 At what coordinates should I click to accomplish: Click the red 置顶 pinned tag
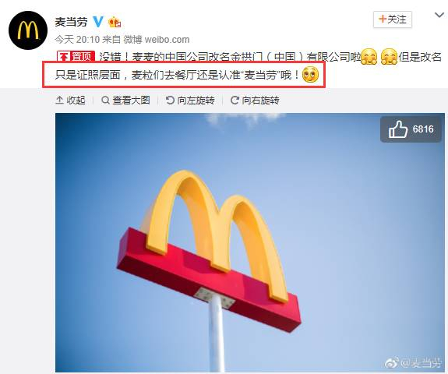[76, 57]
